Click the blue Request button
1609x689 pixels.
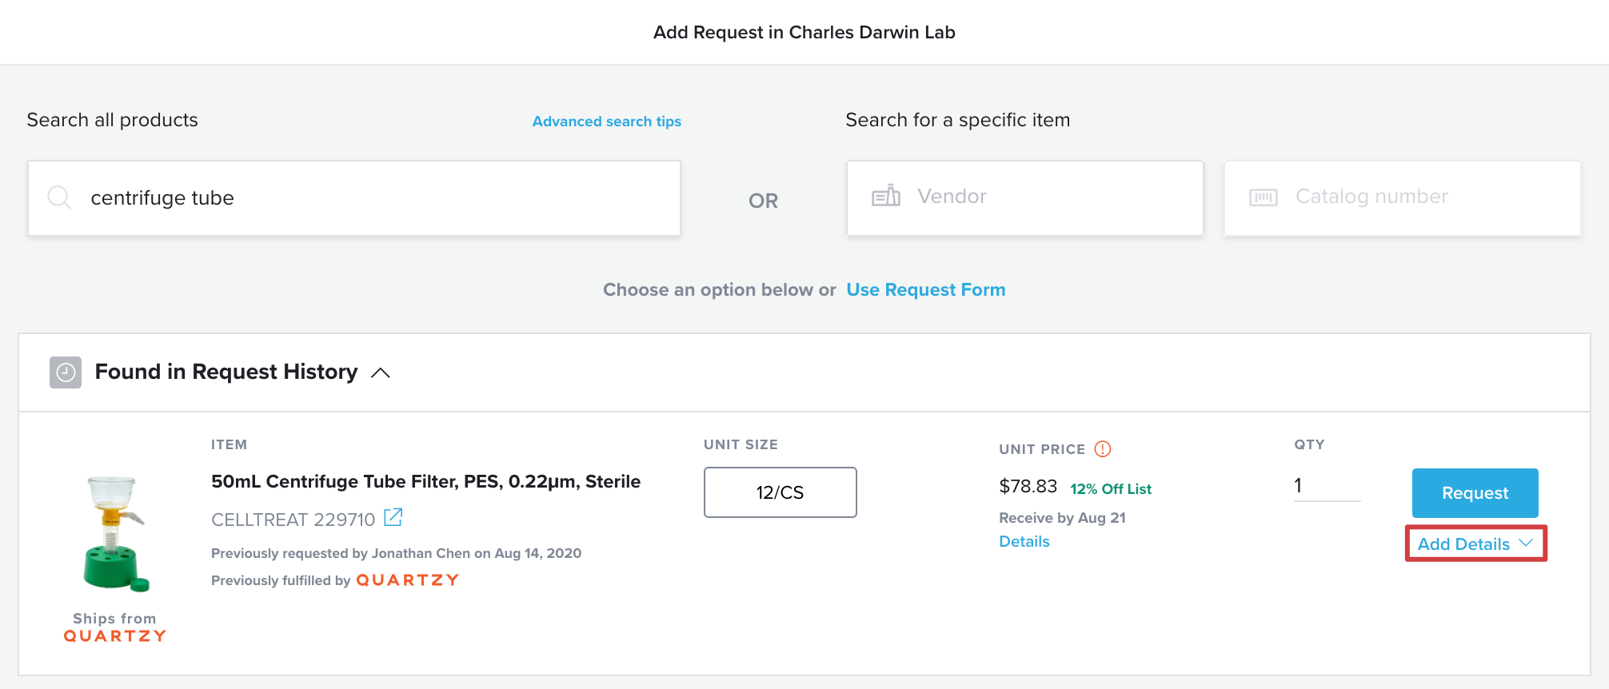click(x=1475, y=493)
